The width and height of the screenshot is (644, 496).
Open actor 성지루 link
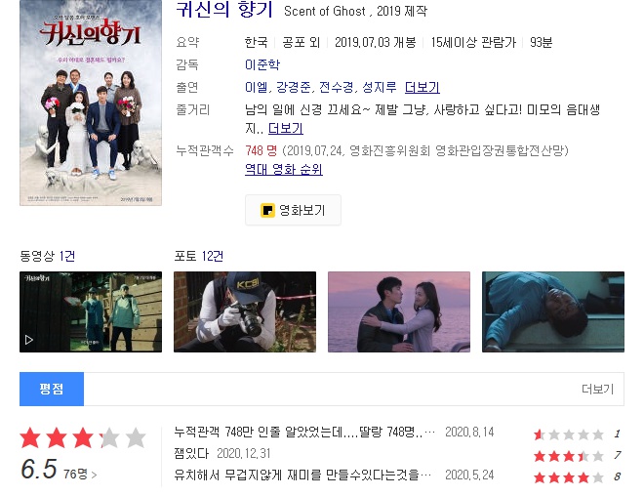tap(380, 87)
